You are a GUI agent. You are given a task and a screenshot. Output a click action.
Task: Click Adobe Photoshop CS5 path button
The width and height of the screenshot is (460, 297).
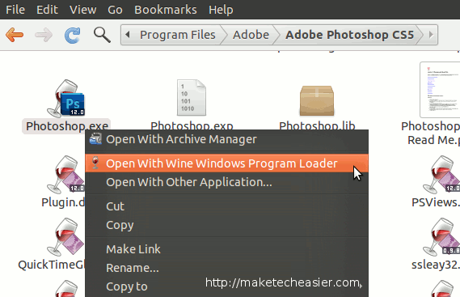pyautogui.click(x=350, y=35)
